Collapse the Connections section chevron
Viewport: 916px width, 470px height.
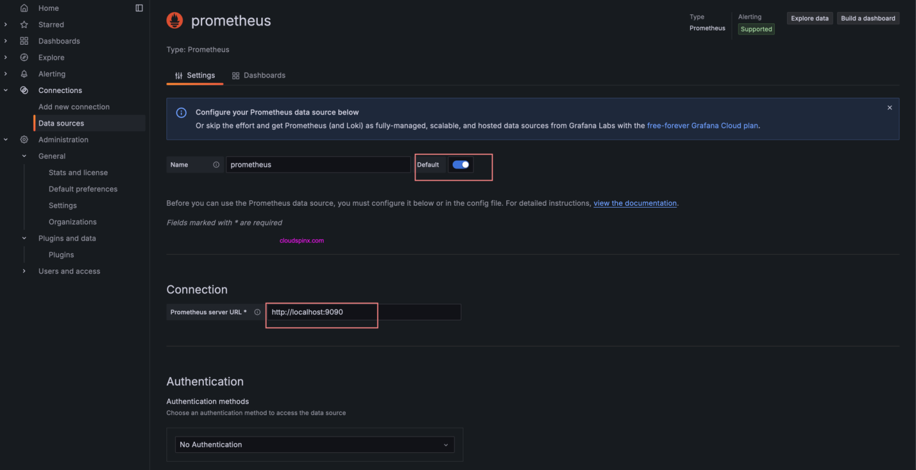coord(5,90)
